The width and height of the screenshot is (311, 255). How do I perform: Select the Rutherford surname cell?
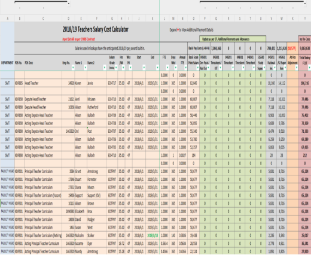(97, 107)
